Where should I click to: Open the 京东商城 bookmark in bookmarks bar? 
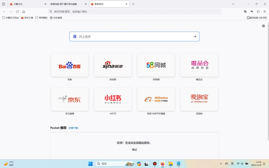pyautogui.click(x=56, y=18)
